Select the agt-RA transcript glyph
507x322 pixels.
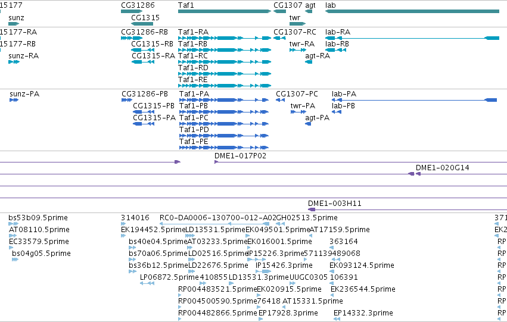pyautogui.click(x=309, y=62)
